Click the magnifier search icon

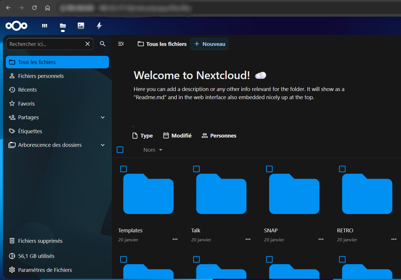[103, 44]
